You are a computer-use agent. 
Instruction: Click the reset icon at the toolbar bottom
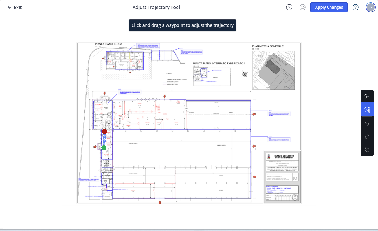pos(367,150)
